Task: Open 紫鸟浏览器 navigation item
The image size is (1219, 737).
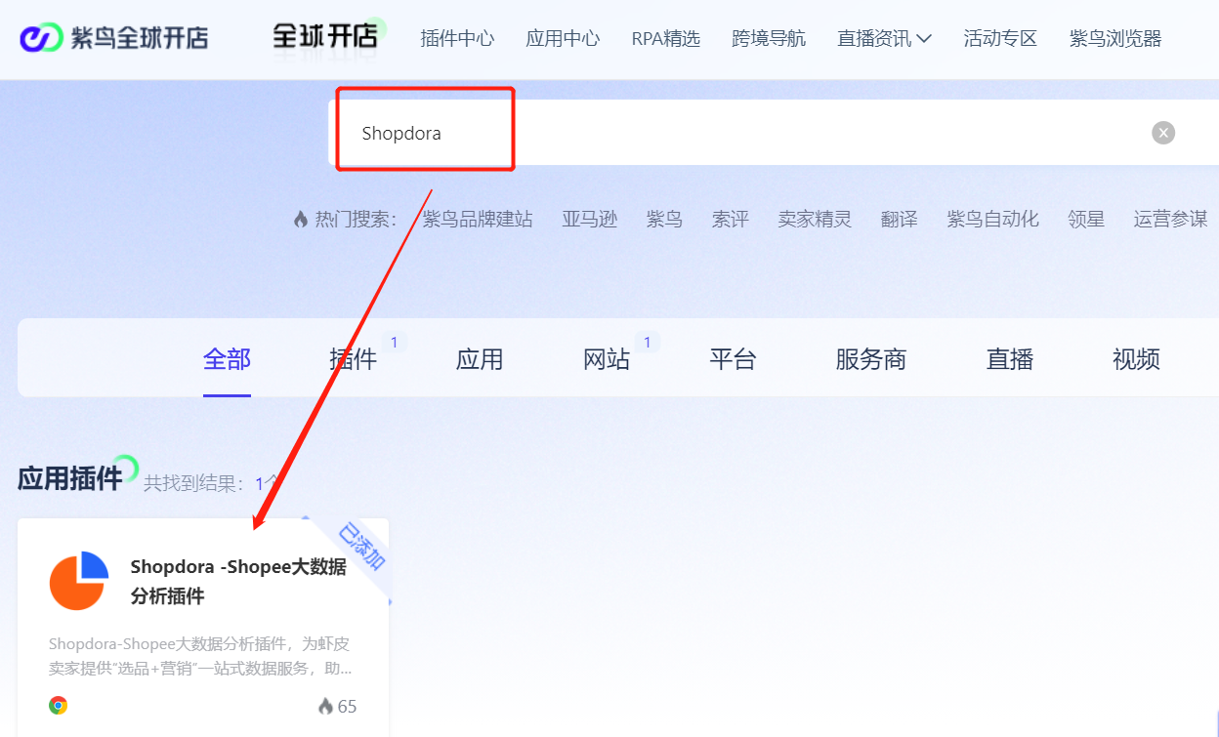Action: pos(1115,38)
